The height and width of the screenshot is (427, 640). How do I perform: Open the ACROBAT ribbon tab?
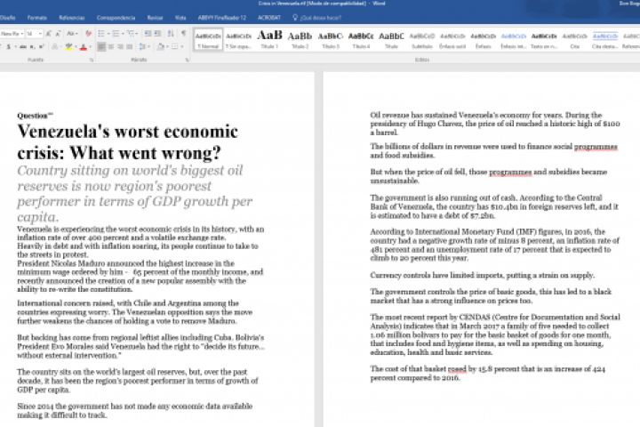click(269, 18)
